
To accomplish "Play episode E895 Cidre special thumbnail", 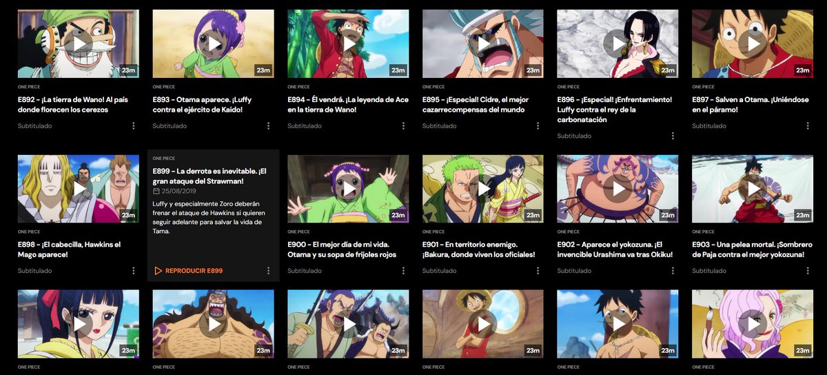I will 483,43.
